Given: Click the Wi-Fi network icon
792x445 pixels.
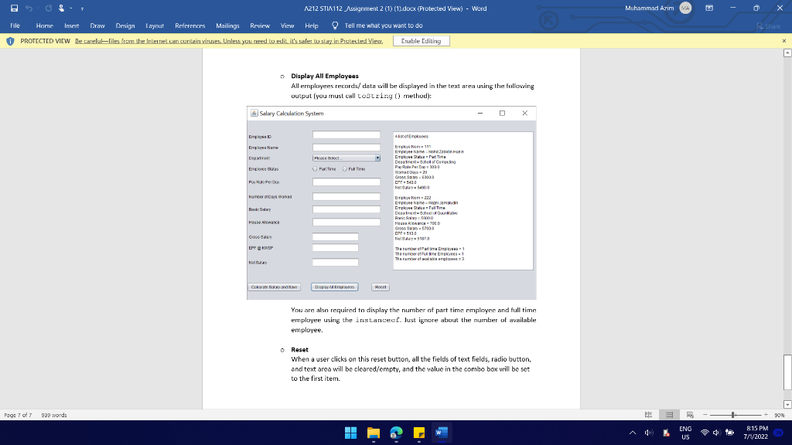Looking at the screenshot, I should [705, 433].
